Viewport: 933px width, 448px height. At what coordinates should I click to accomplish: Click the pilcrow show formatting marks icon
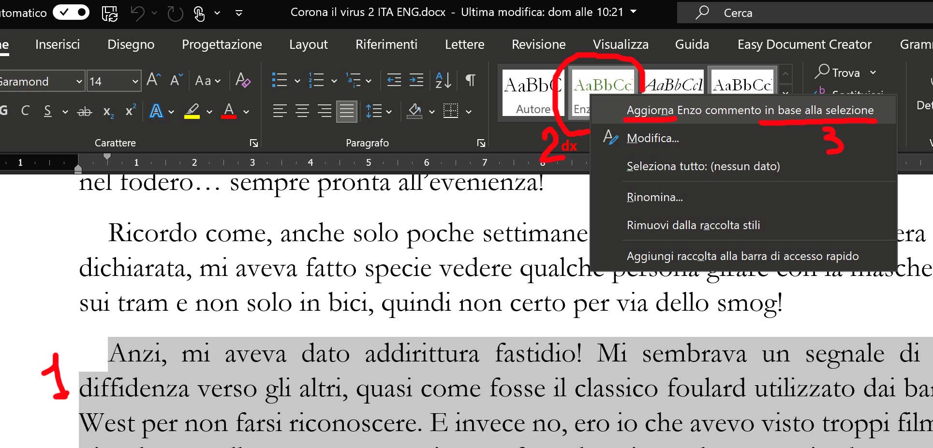[470, 80]
